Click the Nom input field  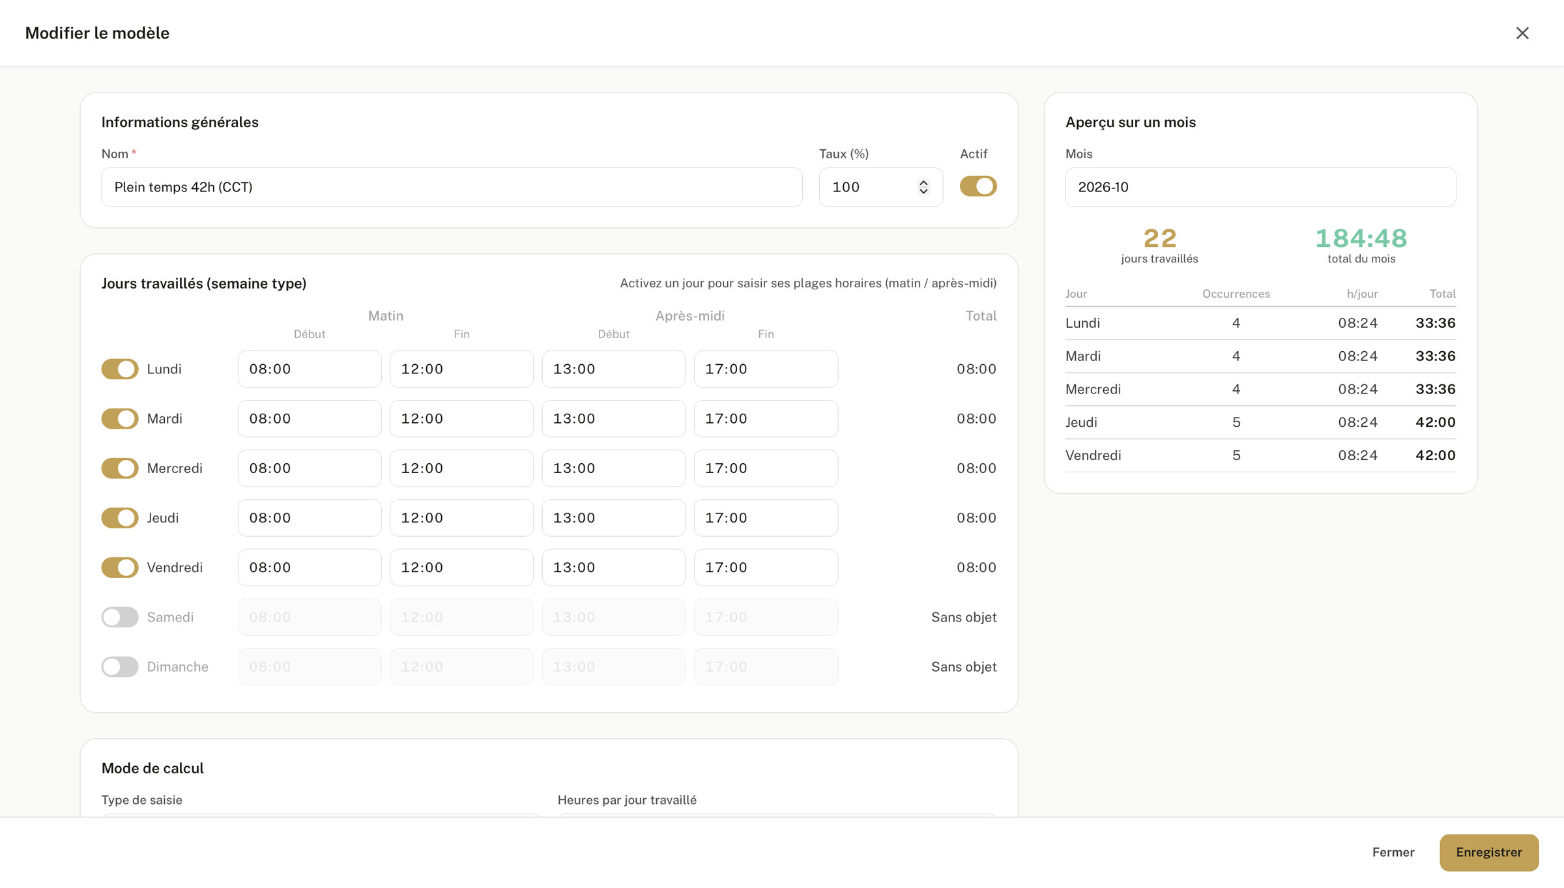click(x=452, y=187)
